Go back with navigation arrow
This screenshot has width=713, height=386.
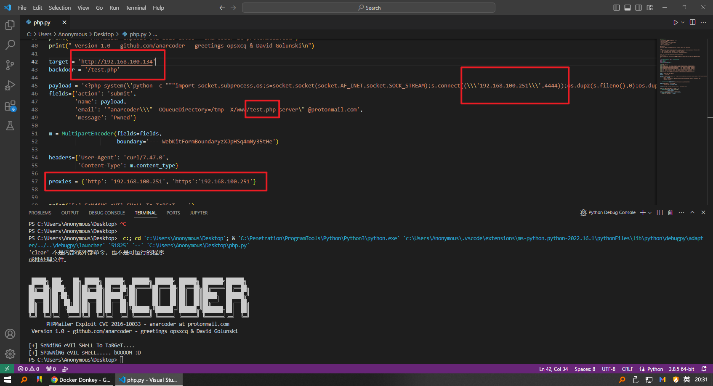(x=222, y=8)
